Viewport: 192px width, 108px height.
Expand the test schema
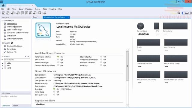2,66
